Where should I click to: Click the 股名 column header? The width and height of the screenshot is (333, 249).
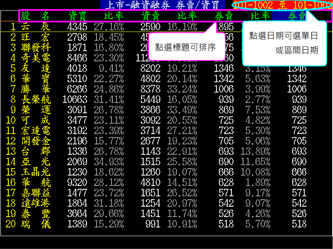(x=35, y=16)
